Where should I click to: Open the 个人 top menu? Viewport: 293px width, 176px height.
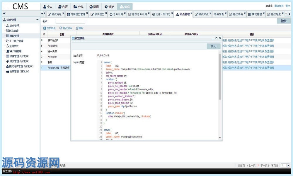tap(48, 7)
